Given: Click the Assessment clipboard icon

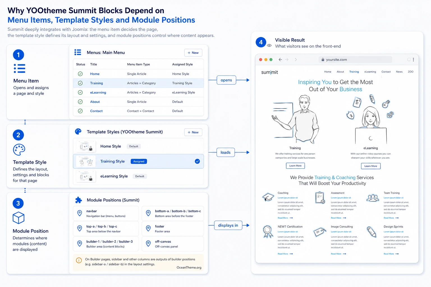Looking at the screenshot, I should click(x=320, y=198).
